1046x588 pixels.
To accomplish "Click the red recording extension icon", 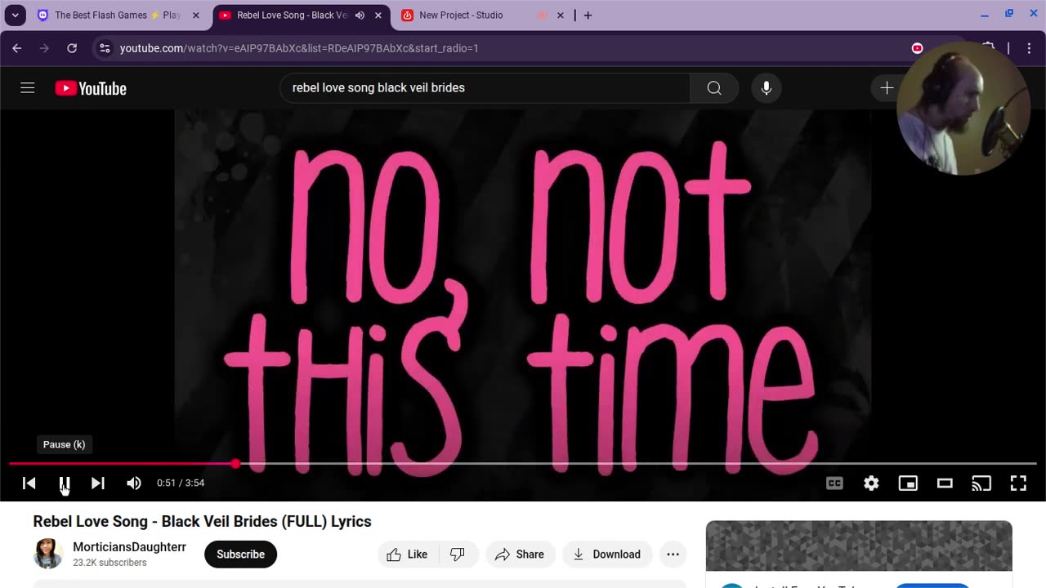I will 917,48.
